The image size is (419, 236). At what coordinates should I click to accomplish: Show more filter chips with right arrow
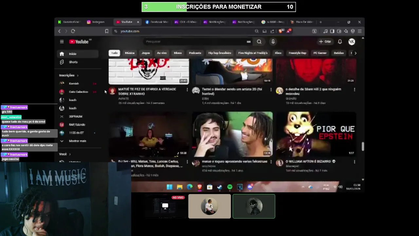(355, 53)
